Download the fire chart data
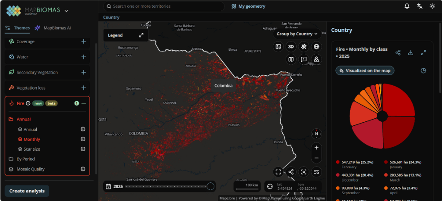442x201 pixels. [410, 53]
